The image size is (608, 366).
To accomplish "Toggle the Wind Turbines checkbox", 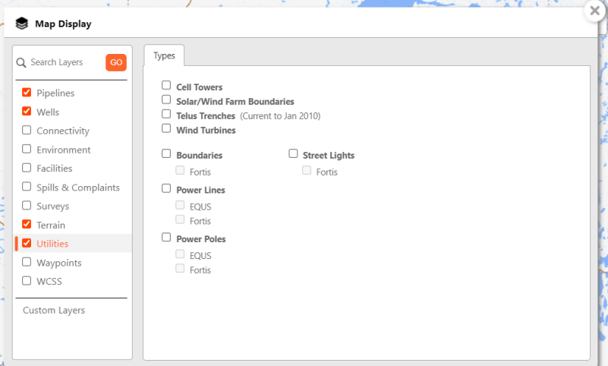I will point(166,129).
